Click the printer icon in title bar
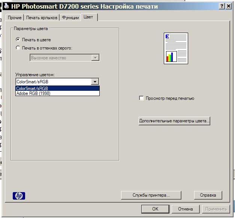 click(6, 6)
